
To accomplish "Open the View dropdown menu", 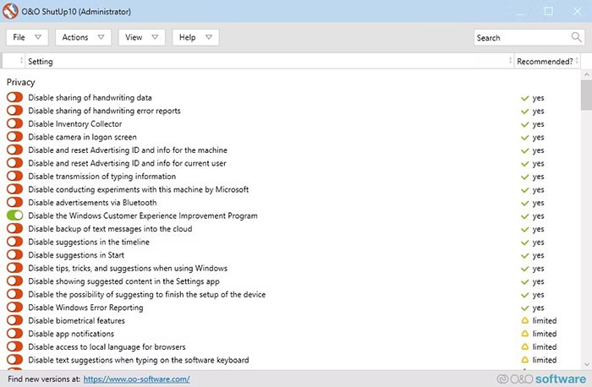I will (x=142, y=37).
